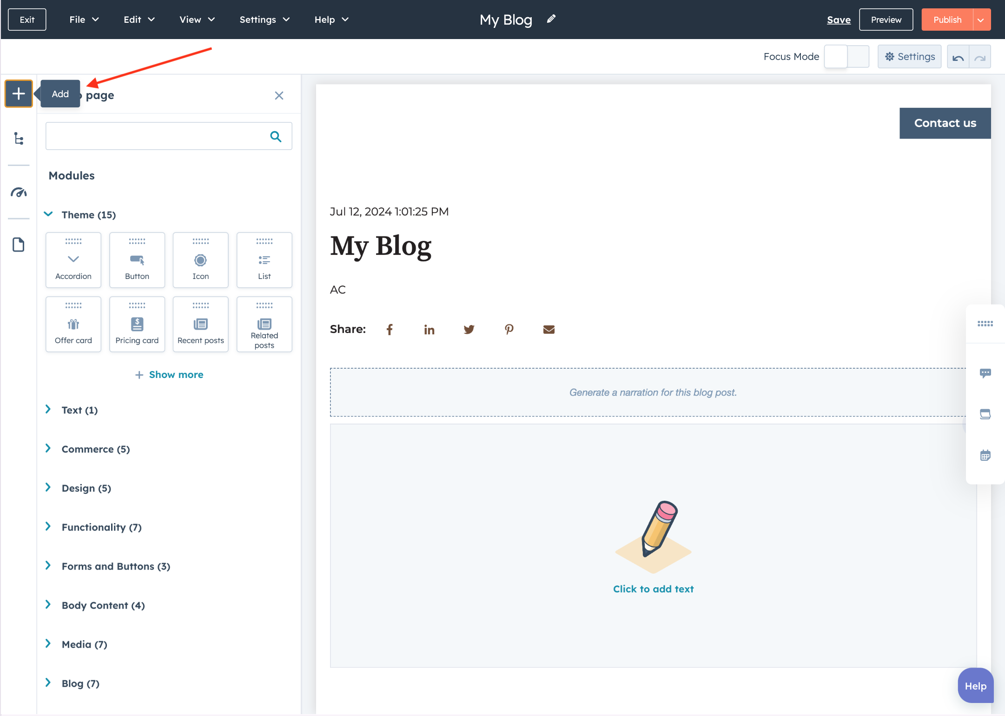Open the Publish dropdown arrow
Viewport: 1005px width, 716px height.
click(x=981, y=20)
